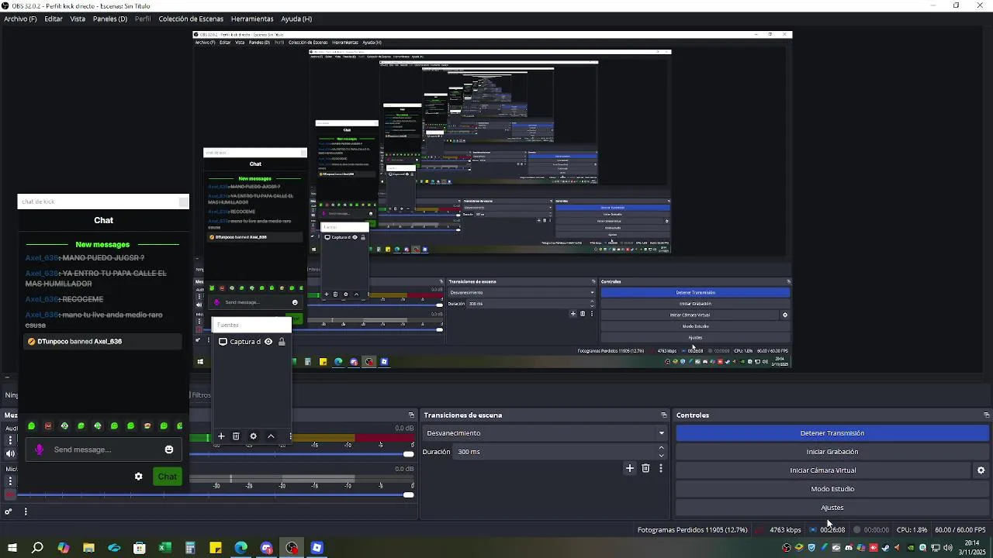Image resolution: width=993 pixels, height=558 pixels.
Task: Open transition options three-dot menu
Action: (661, 468)
